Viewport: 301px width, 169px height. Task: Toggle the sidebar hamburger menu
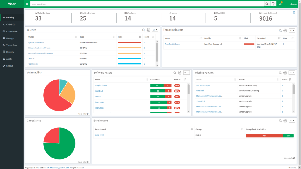click(27, 4)
